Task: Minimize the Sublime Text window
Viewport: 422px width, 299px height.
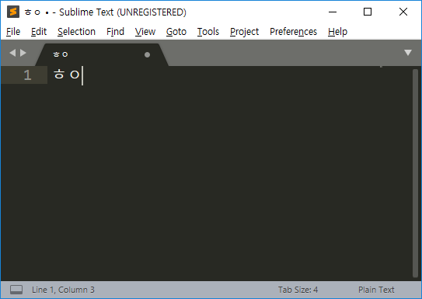Action: tap(333, 12)
